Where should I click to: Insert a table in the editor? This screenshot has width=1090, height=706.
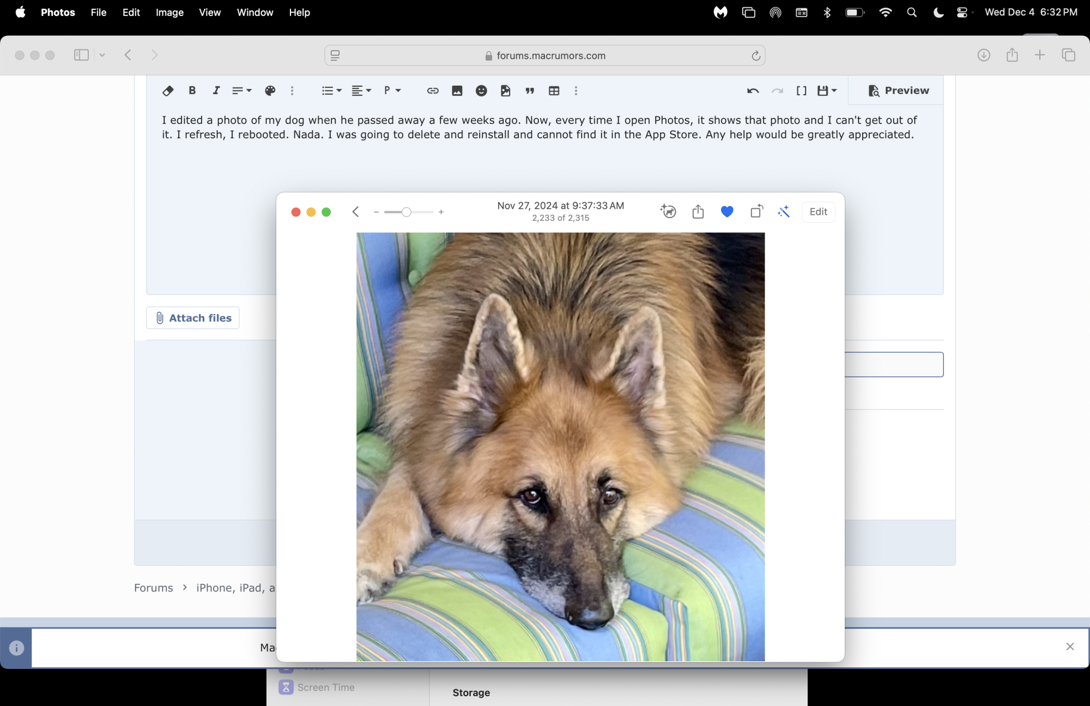(554, 91)
